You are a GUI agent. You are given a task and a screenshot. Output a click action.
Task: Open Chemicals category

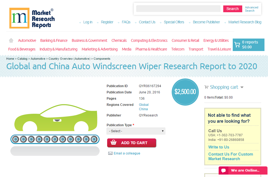119,40
